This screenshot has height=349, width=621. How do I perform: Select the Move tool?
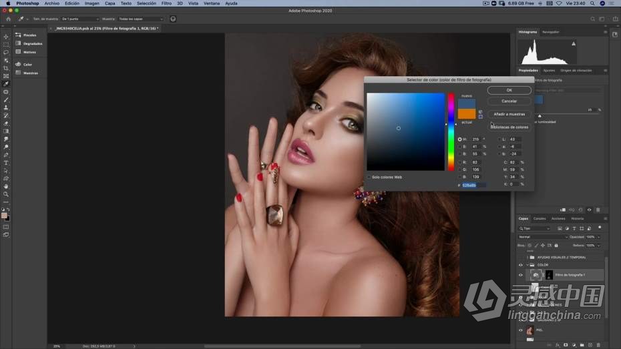pyautogui.click(x=6, y=36)
